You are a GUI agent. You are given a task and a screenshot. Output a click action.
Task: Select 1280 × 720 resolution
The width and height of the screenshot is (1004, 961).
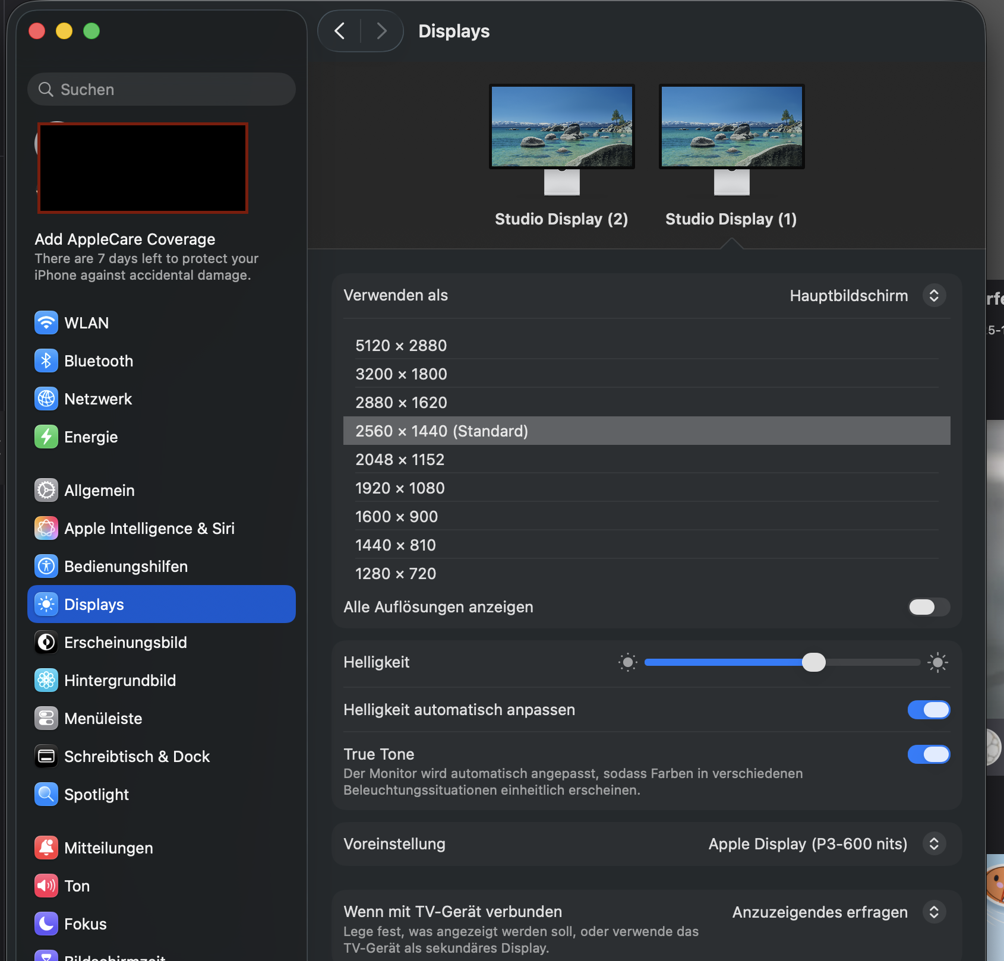coord(646,573)
